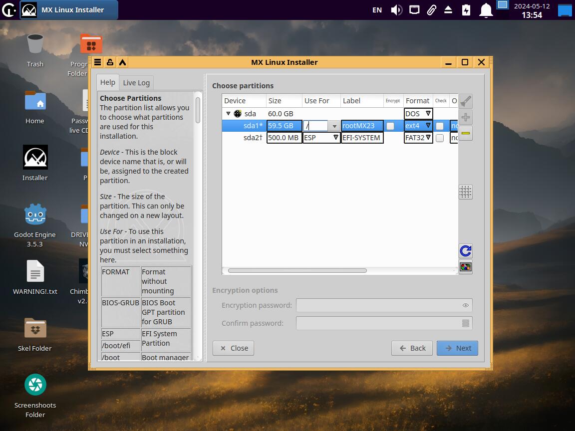
Task: Open notifications bell in panel
Action: (x=486, y=10)
